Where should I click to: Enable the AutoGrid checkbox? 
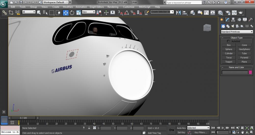click(x=228, y=41)
